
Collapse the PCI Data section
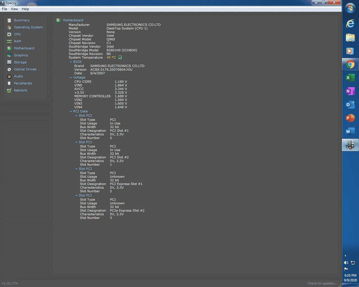click(x=71, y=112)
